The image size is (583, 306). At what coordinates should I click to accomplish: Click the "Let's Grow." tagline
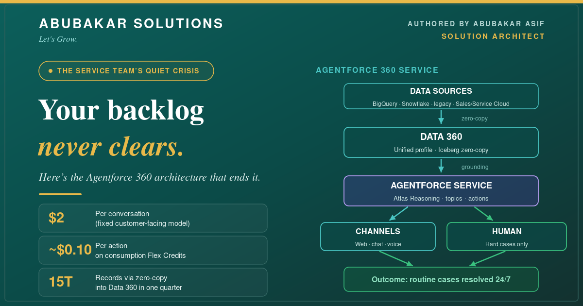click(x=58, y=39)
